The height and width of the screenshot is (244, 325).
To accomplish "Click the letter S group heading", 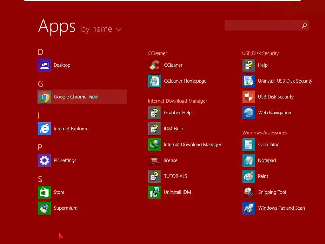I will [40, 179].
